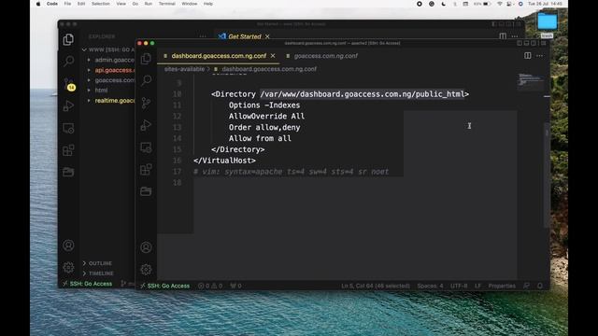Open the File menu
This screenshot has height=336, width=598.
(x=67, y=4)
